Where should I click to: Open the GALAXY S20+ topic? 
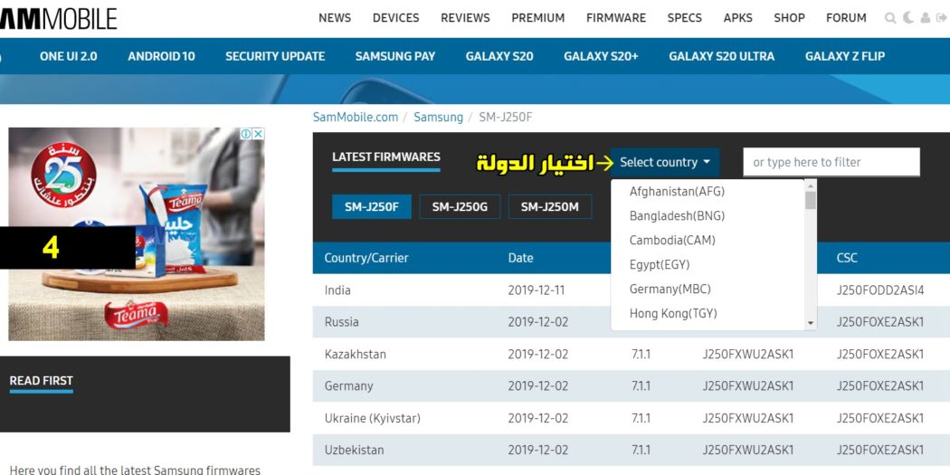pyautogui.click(x=601, y=56)
